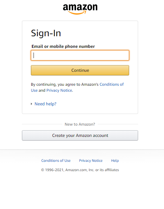Click the word Use starting the agreement's second line
This screenshot has height=209, width=164.
pos(34,90)
